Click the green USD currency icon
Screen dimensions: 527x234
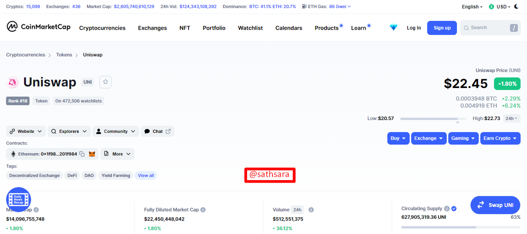tap(491, 7)
